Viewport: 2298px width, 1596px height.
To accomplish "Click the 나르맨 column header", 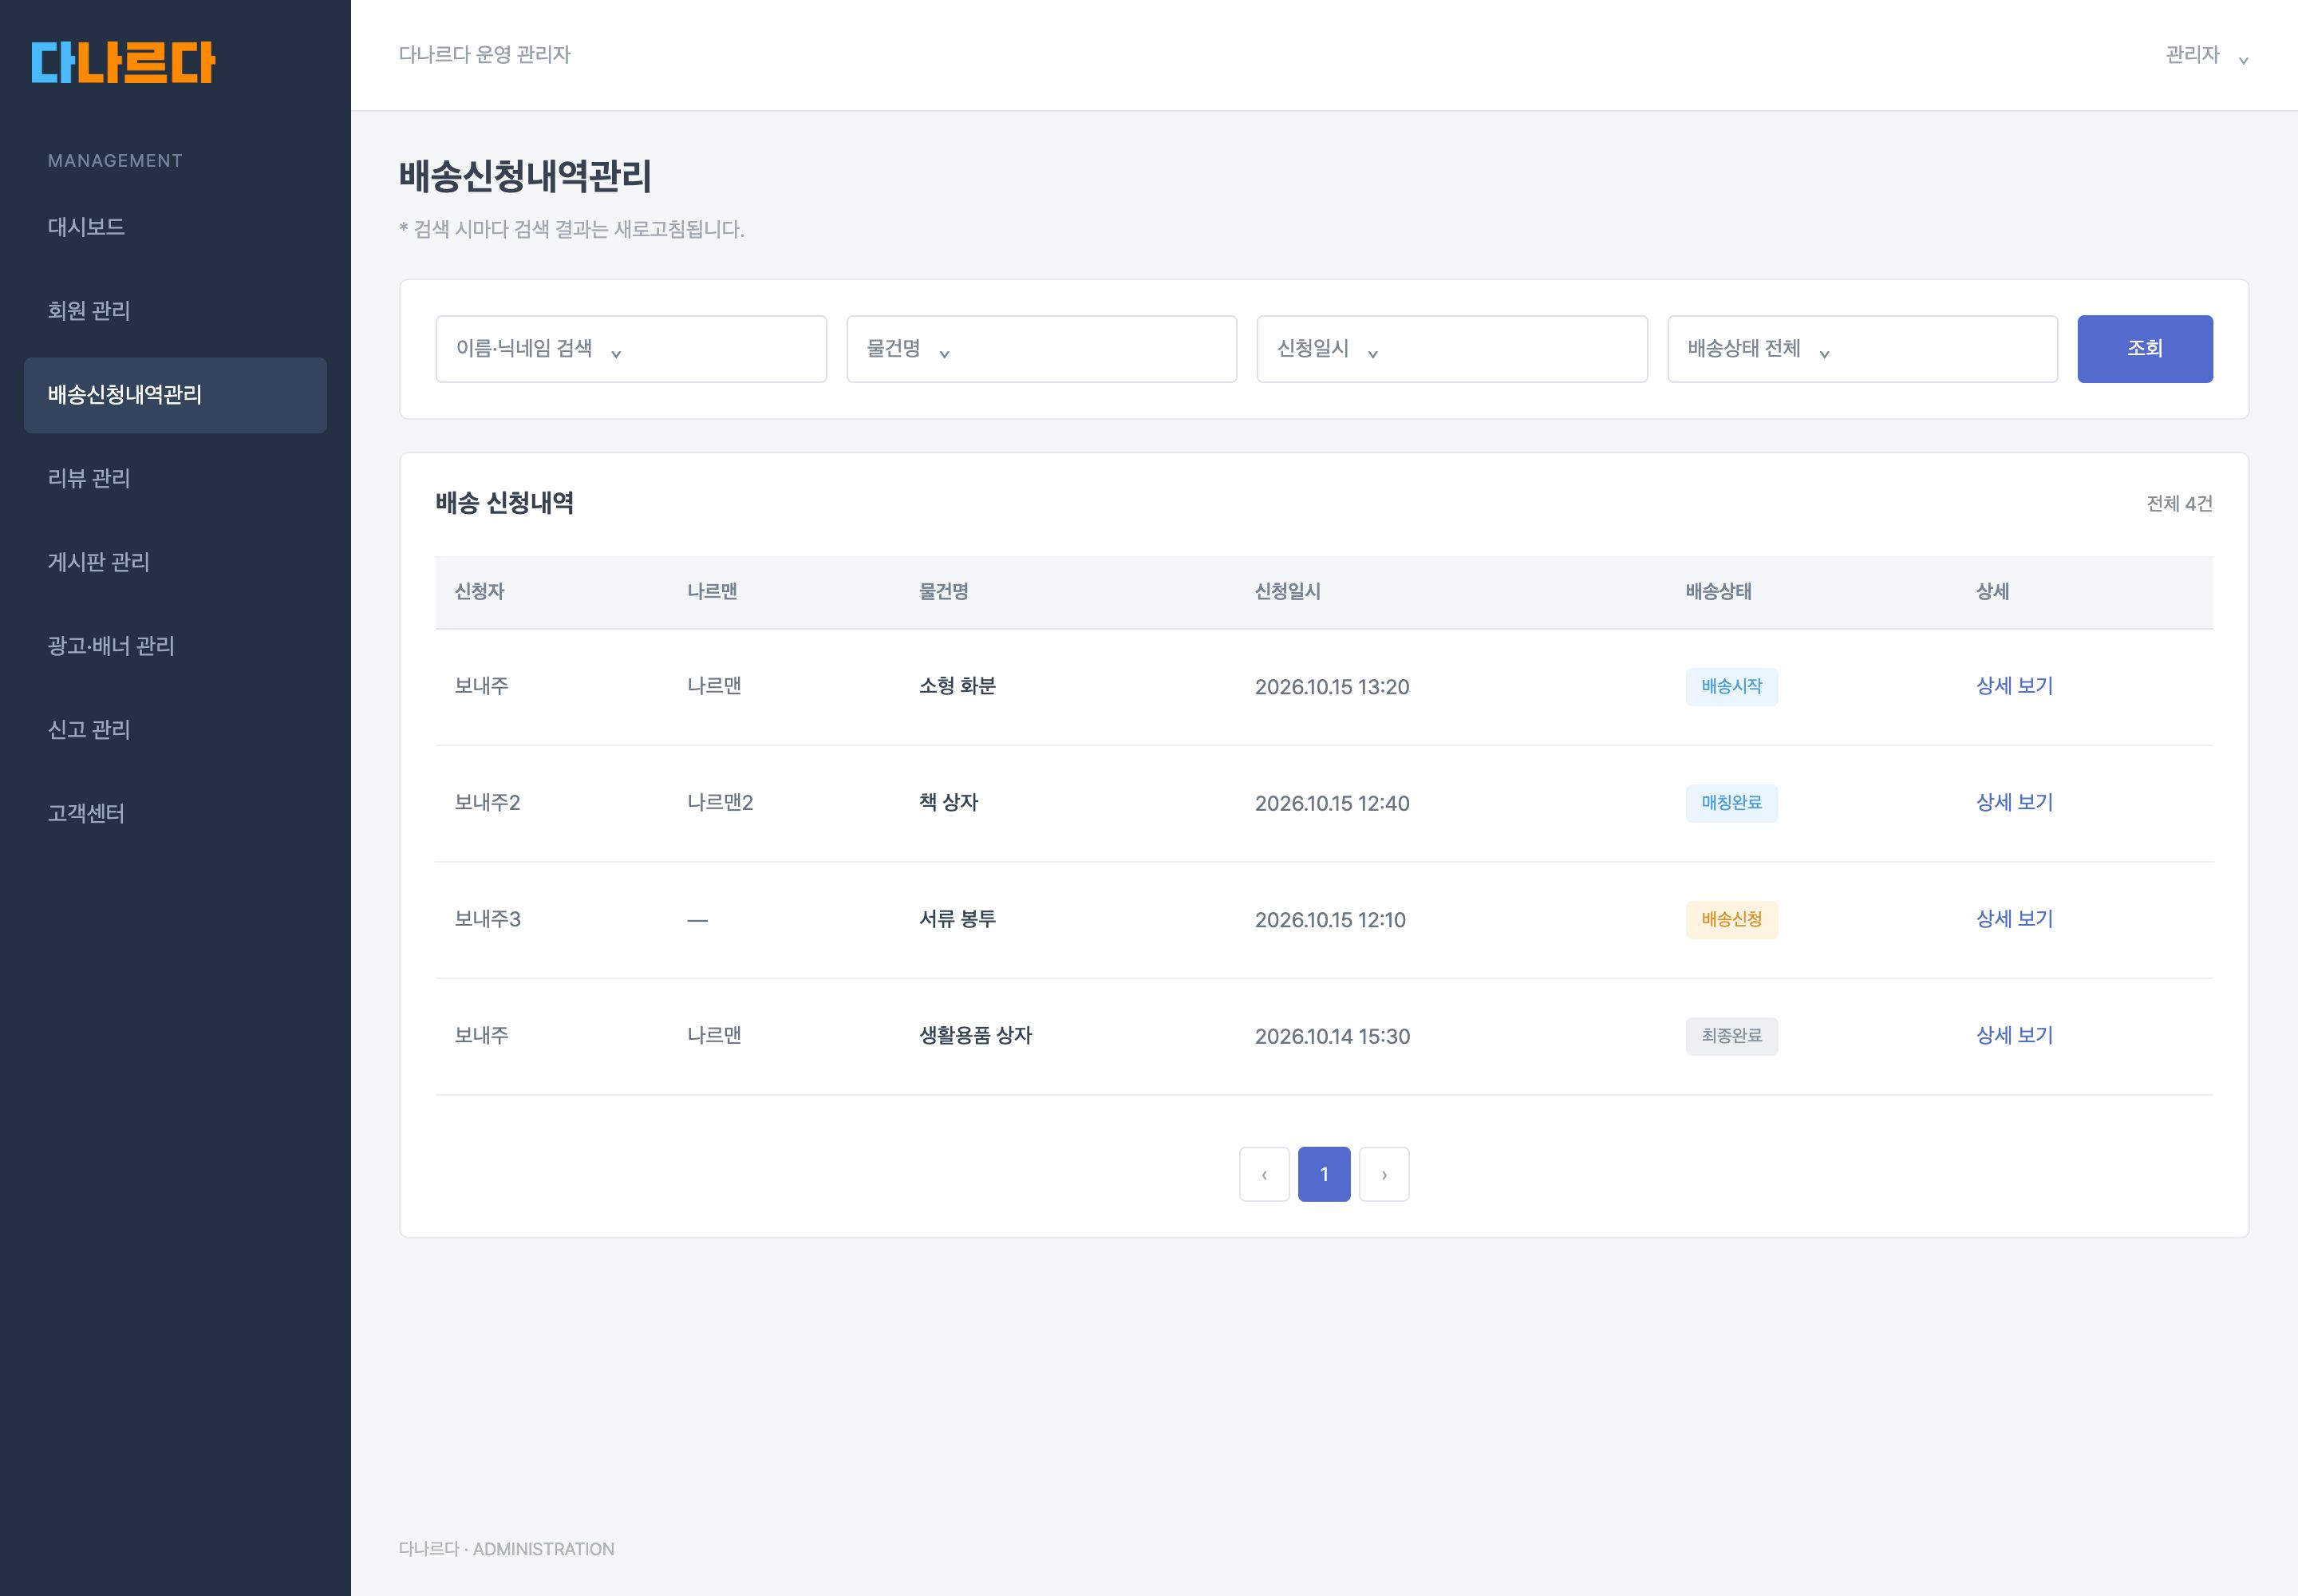I will pos(712,592).
